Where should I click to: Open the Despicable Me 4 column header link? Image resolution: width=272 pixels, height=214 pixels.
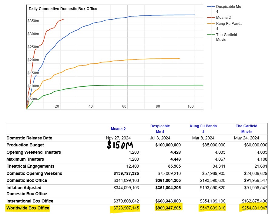pos(160,129)
